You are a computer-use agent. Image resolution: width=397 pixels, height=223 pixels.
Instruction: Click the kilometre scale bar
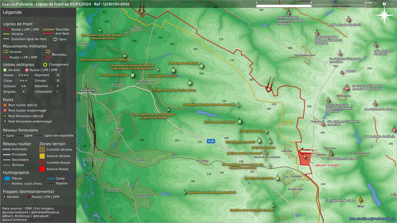[x=311, y=6]
